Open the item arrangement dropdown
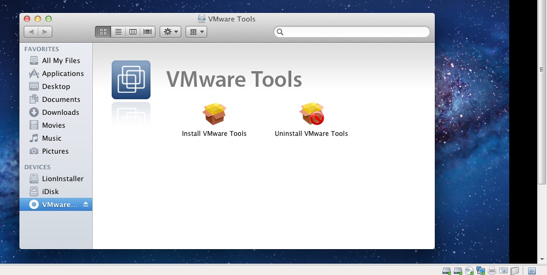The height and width of the screenshot is (275, 547). pos(196,32)
